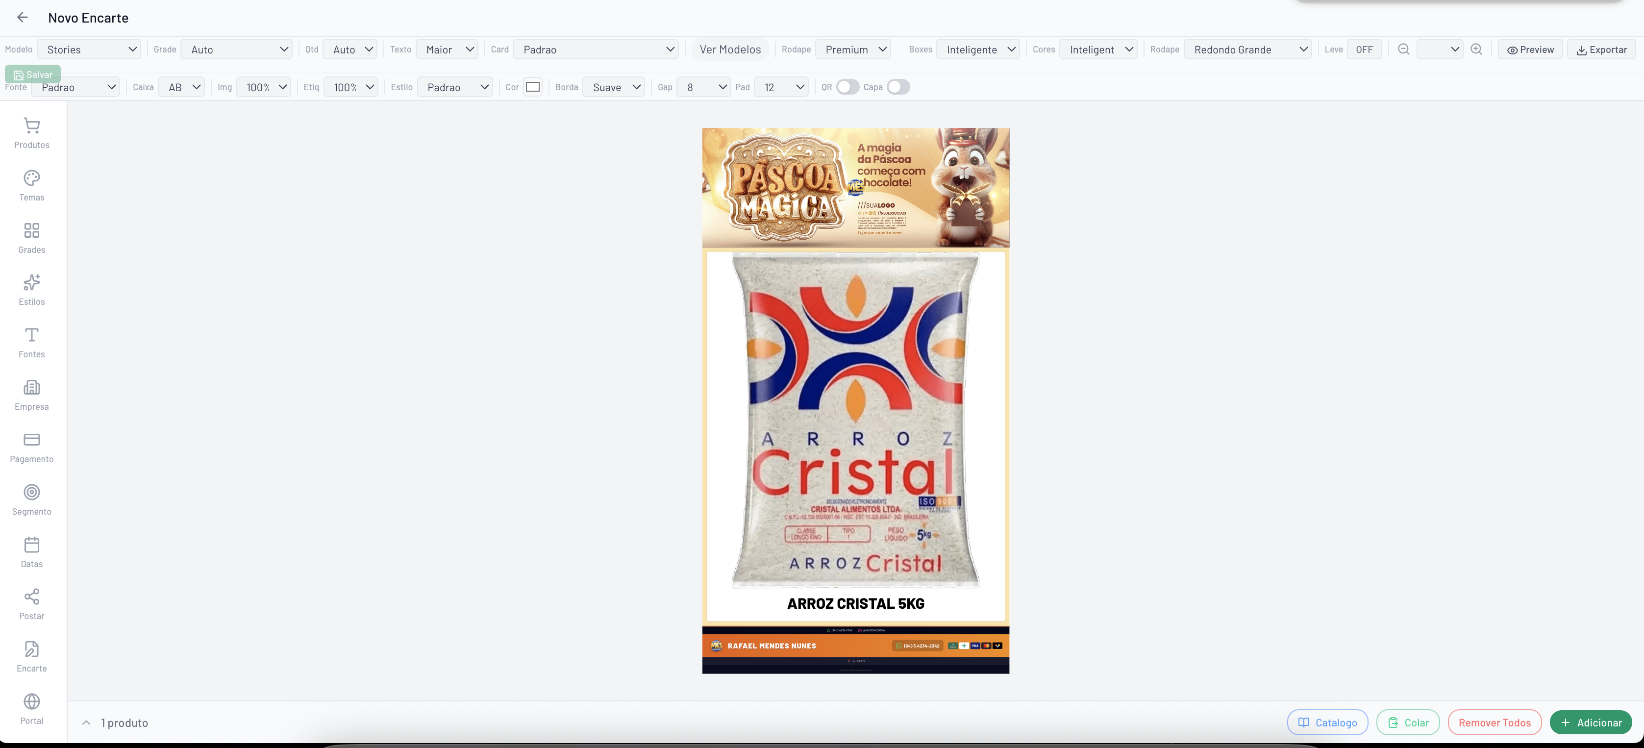1644x748 pixels.
Task: Expand the 1 produto panel chevron
Action: click(86, 723)
